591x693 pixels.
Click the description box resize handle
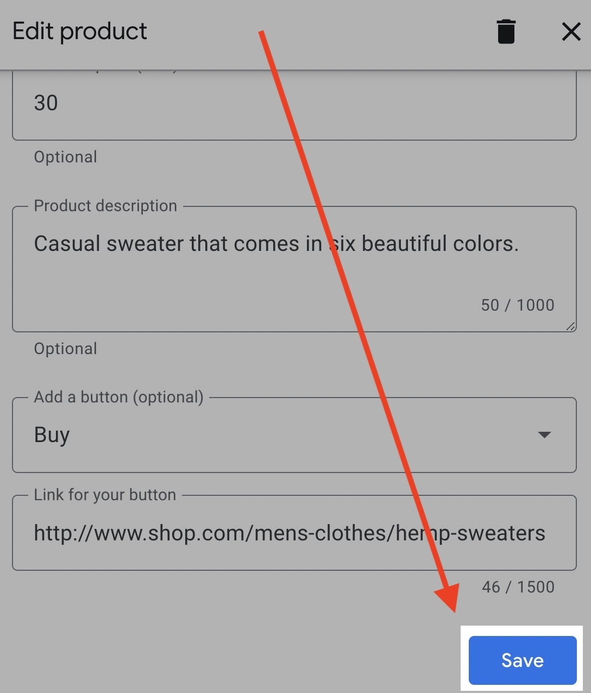coord(570,326)
